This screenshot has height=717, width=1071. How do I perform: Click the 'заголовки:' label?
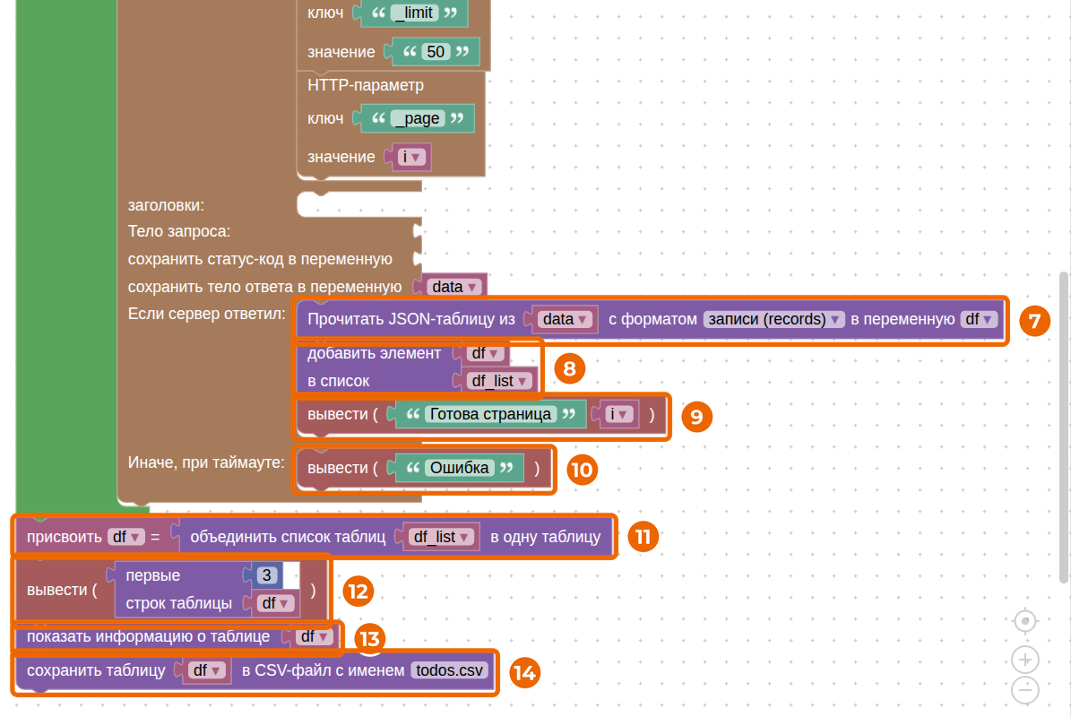coord(166,205)
